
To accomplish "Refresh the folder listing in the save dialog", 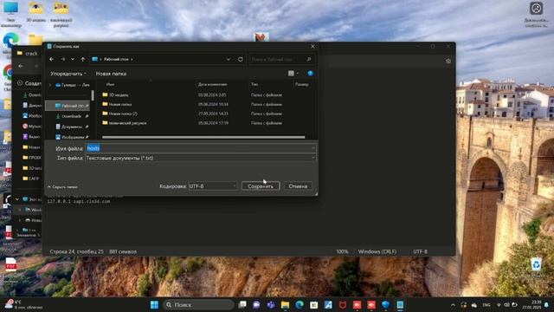I will click(x=241, y=59).
